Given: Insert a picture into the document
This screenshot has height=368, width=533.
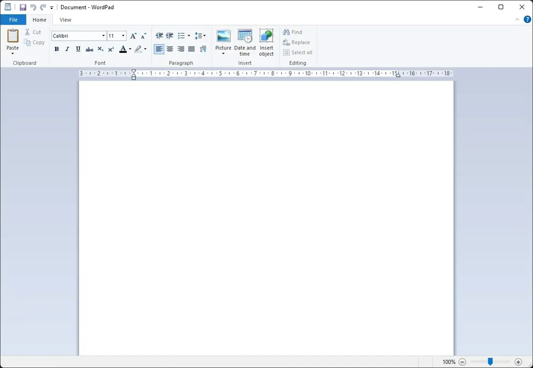Looking at the screenshot, I should pyautogui.click(x=223, y=39).
